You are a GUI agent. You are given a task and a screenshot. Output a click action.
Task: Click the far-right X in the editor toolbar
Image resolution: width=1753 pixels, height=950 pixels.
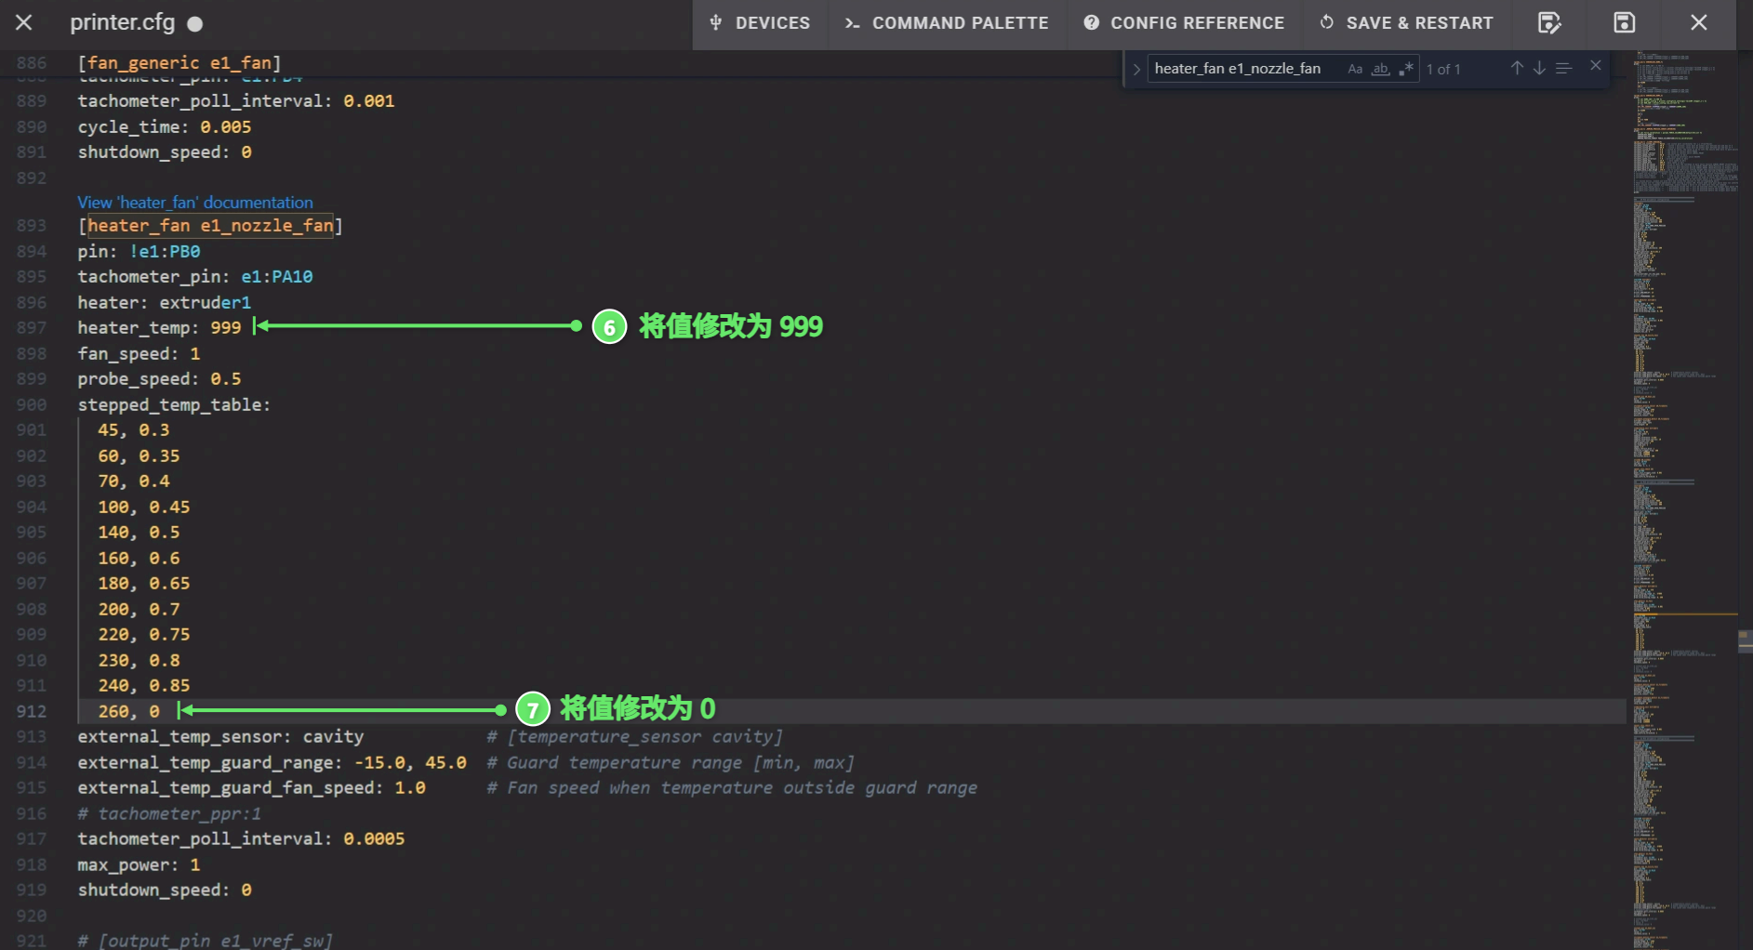coord(1698,23)
